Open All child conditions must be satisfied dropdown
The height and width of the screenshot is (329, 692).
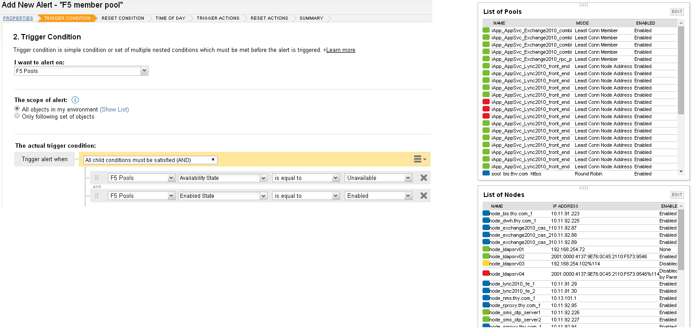150,160
